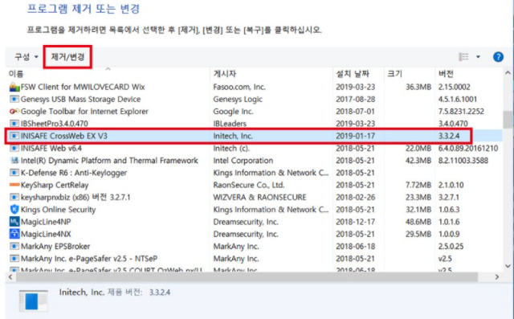Click the IBSheetPro3.4.0.470 program icon
The width and height of the screenshot is (514, 319).
coord(14,124)
